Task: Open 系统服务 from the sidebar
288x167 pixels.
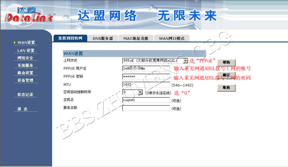Action: click(x=25, y=65)
